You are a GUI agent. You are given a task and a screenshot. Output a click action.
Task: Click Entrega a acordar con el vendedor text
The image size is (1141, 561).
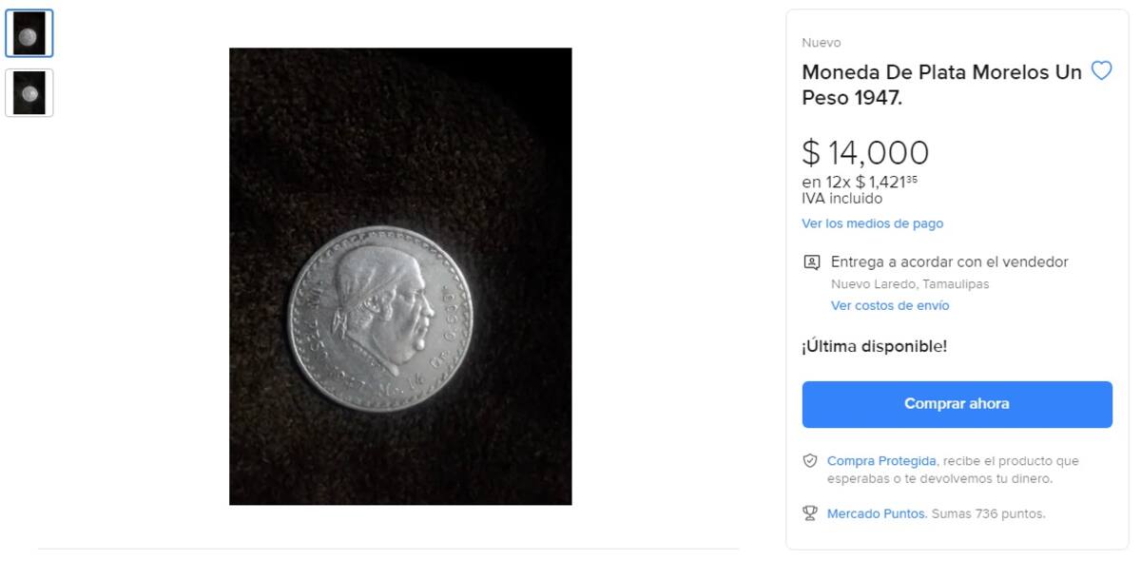coord(949,261)
